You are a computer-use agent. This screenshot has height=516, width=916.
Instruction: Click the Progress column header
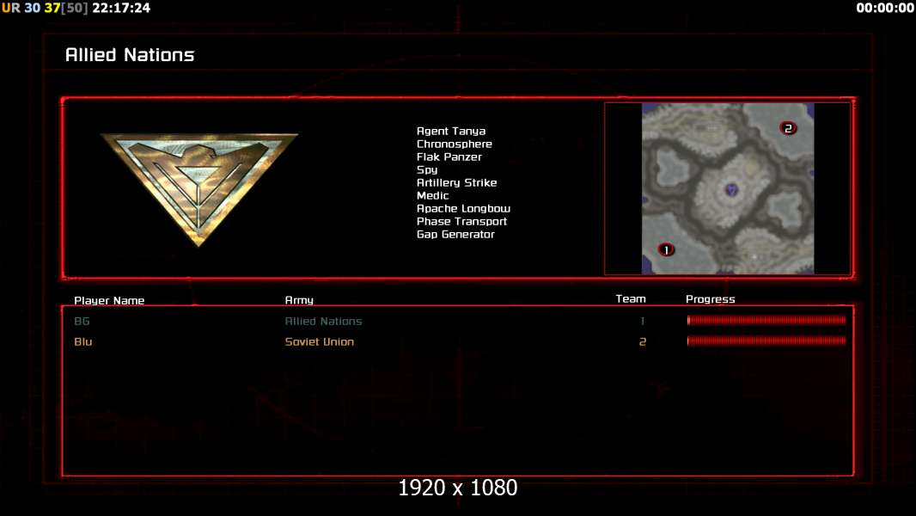click(x=711, y=299)
